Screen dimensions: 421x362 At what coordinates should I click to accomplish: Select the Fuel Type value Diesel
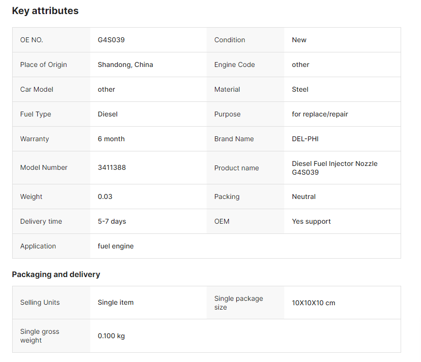point(108,114)
